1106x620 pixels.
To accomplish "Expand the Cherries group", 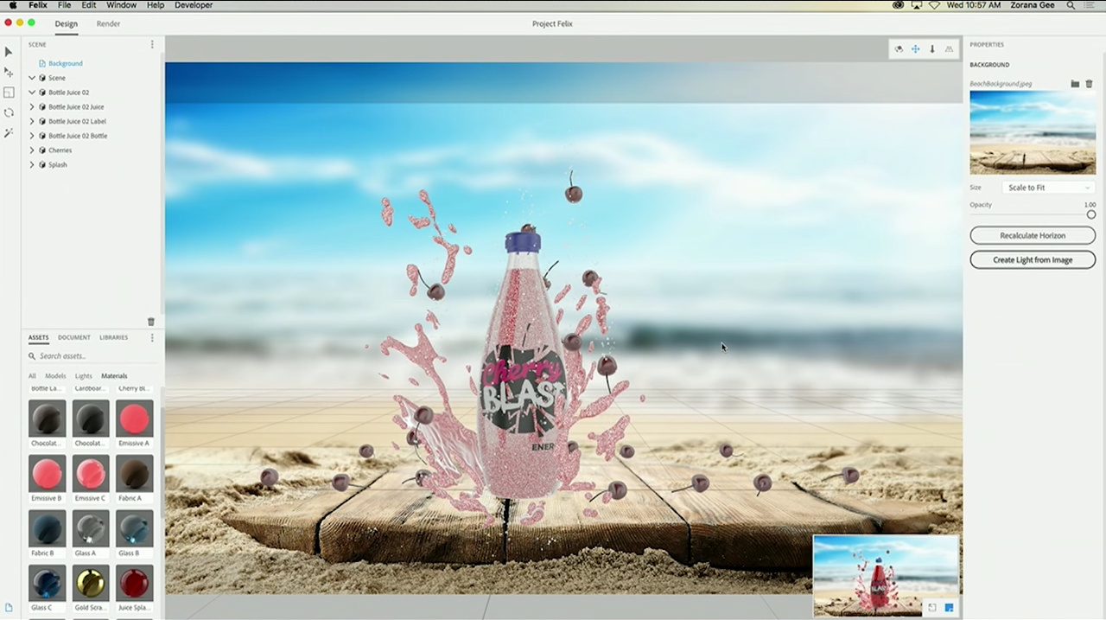I will (32, 150).
